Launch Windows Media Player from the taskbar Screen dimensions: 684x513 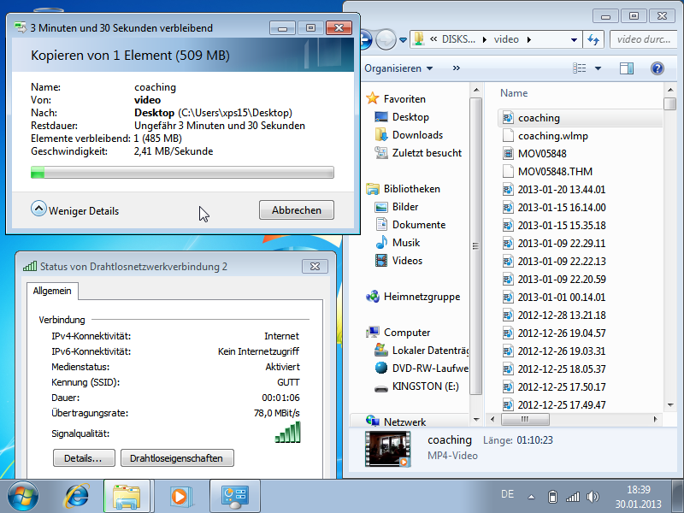tap(179, 495)
